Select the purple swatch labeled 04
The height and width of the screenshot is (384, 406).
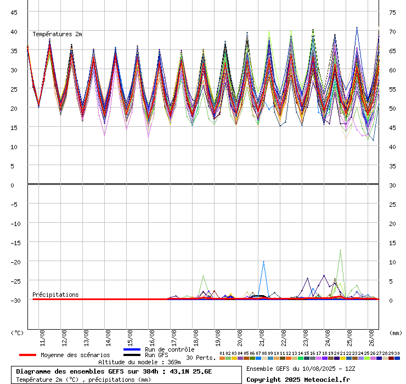point(240,358)
